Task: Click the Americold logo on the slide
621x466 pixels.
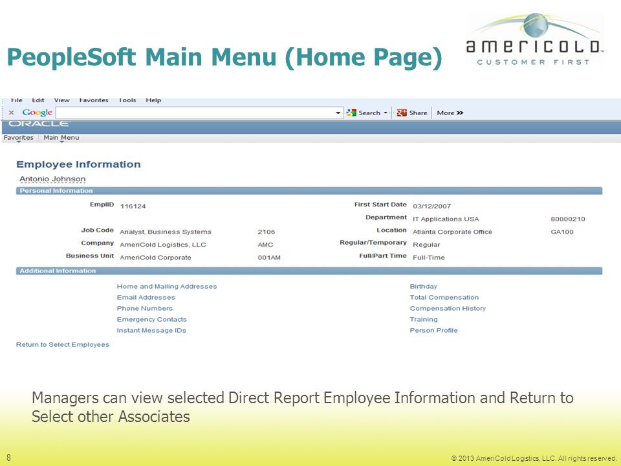Action: tap(534, 39)
